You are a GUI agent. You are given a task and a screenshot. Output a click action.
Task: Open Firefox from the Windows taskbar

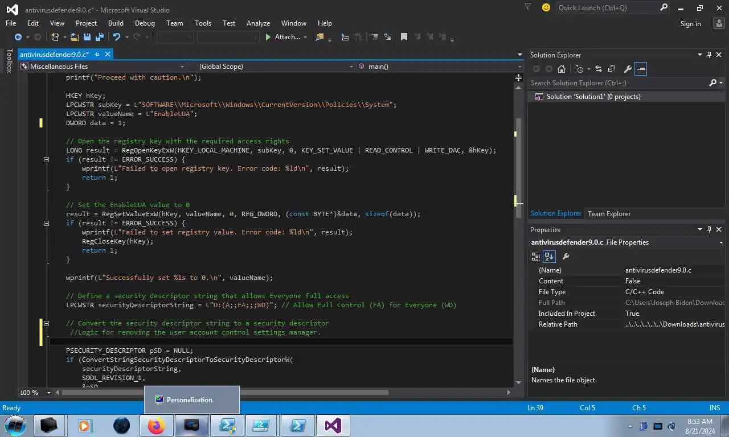pyautogui.click(x=156, y=426)
